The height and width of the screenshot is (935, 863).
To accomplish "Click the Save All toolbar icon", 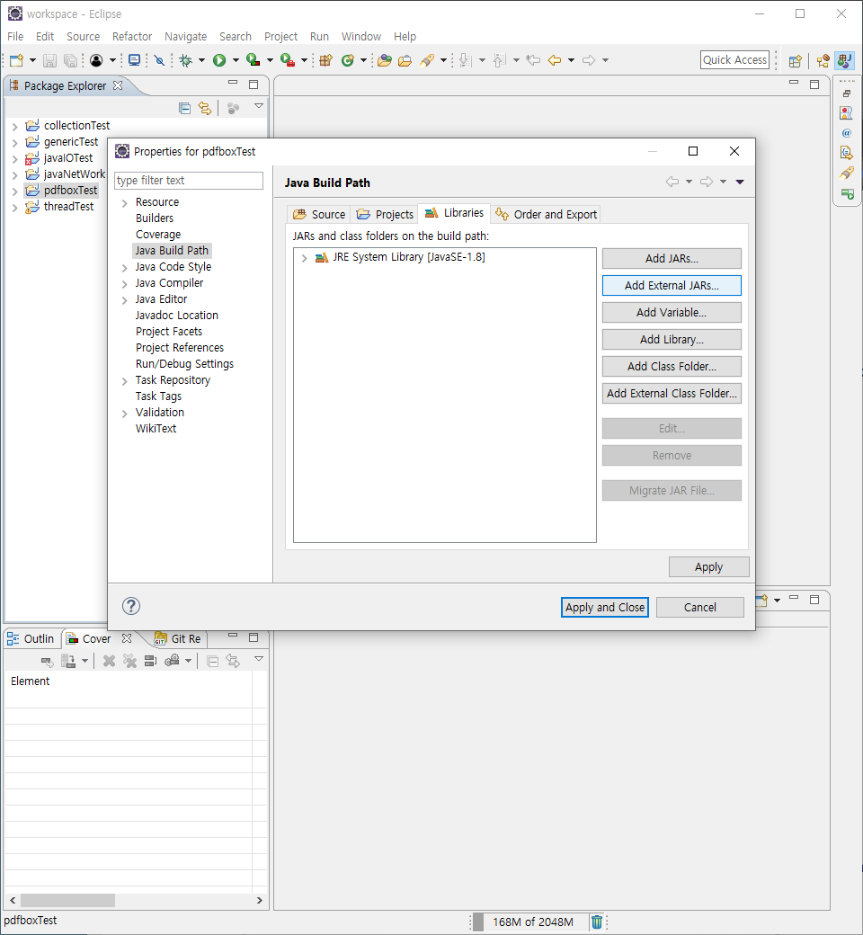I will point(70,60).
